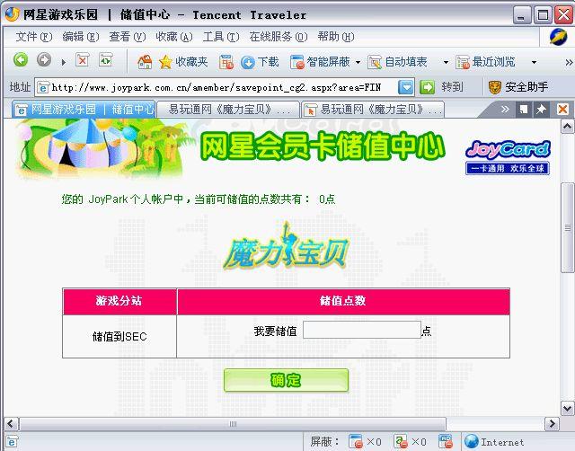The height and width of the screenshot is (451, 575).
Task: Click the 游戏分站 column header
Action: [119, 301]
